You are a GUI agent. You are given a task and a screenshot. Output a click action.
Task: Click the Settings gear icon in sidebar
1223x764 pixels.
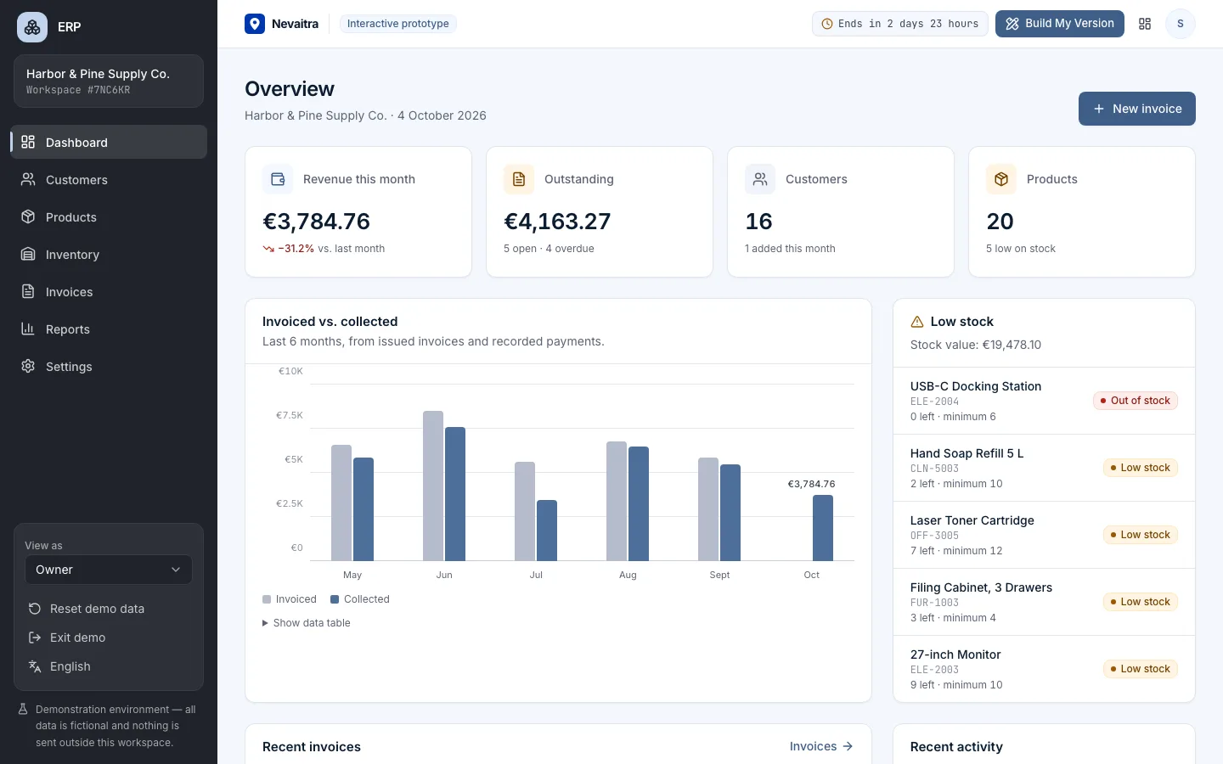coord(28,366)
